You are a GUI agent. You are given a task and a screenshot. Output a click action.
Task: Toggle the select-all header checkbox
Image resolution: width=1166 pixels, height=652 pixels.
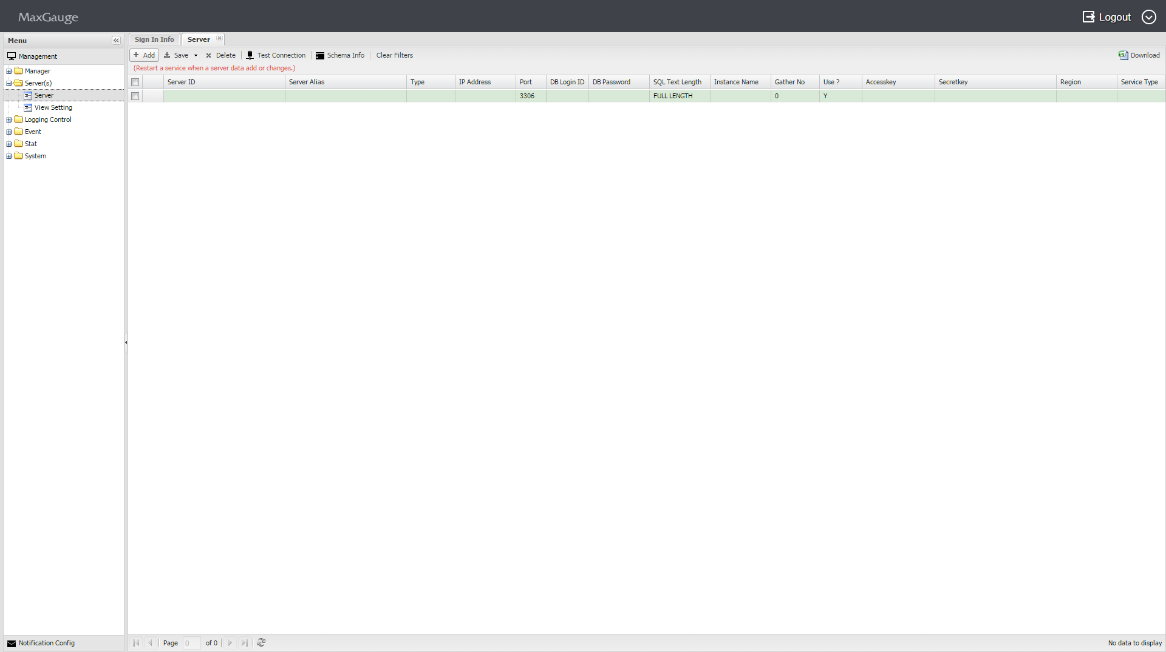(135, 82)
